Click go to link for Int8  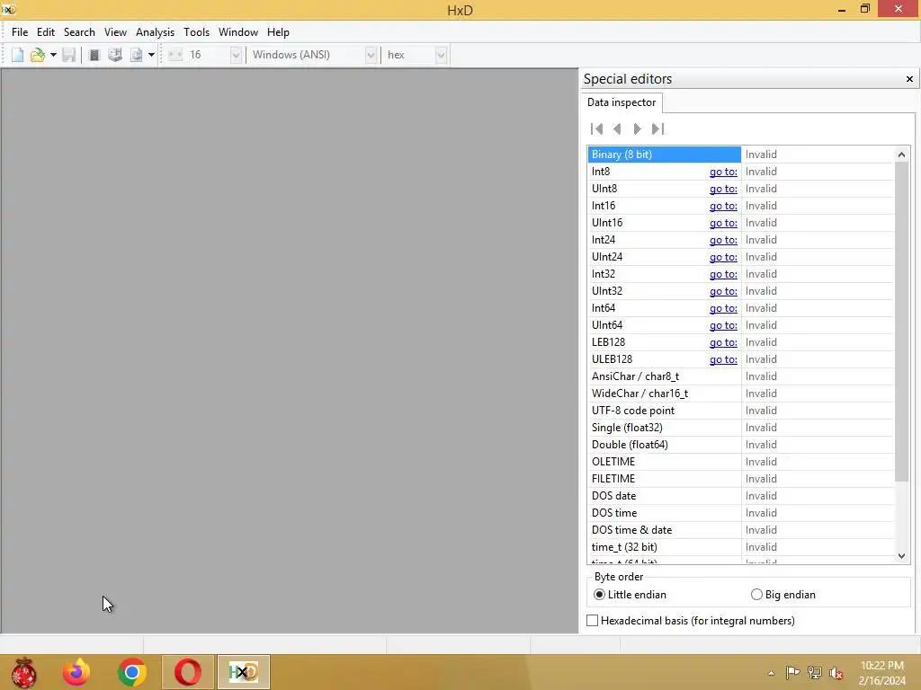(x=723, y=172)
